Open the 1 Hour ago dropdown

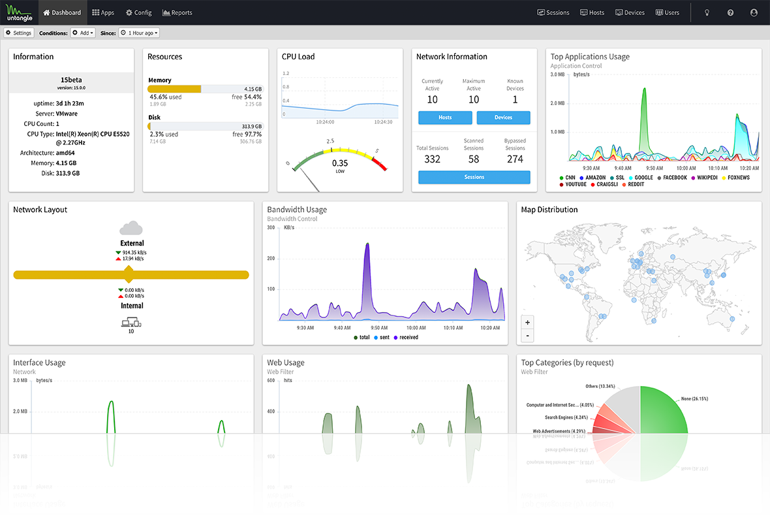tap(139, 33)
